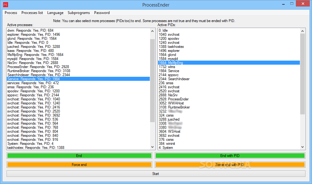Click the Start button
Image resolution: width=312 pixels, height=184 pixels.
(x=156, y=174)
